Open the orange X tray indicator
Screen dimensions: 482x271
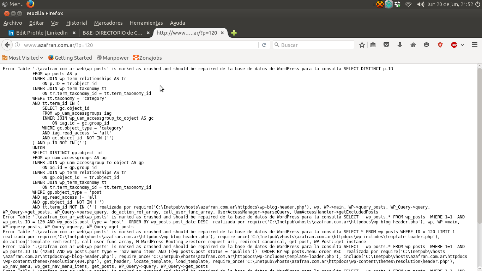(380, 4)
